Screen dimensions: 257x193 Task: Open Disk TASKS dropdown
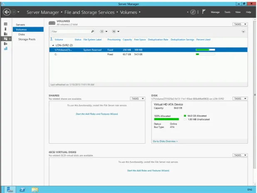240,99
